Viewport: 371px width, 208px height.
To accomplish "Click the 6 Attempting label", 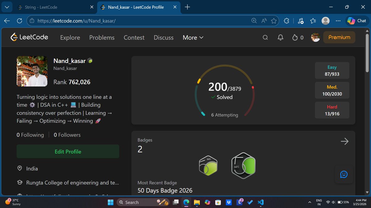I will click(224, 115).
